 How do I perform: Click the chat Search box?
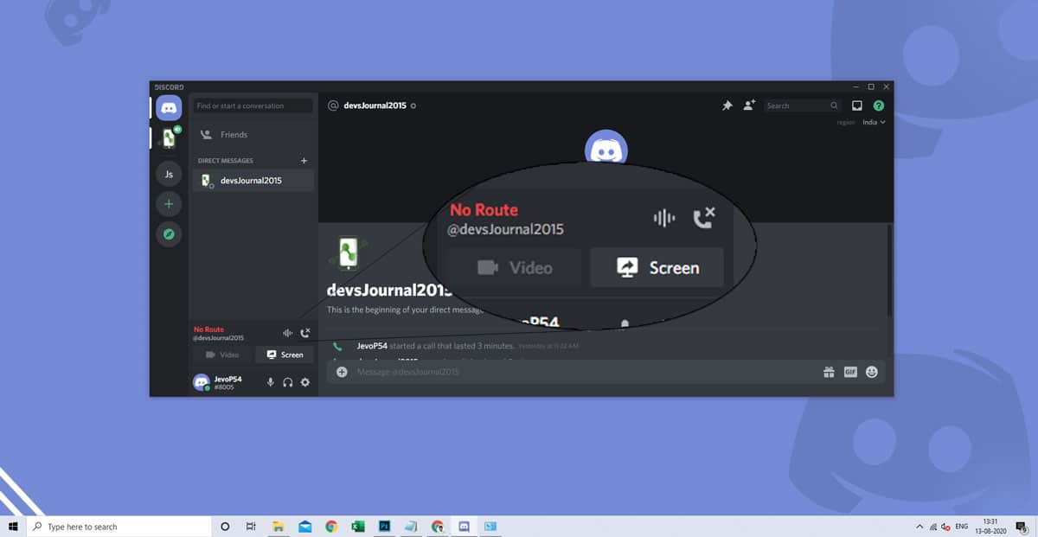click(803, 105)
